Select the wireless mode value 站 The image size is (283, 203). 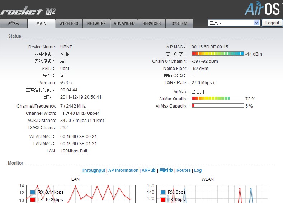pyautogui.click(x=62, y=61)
